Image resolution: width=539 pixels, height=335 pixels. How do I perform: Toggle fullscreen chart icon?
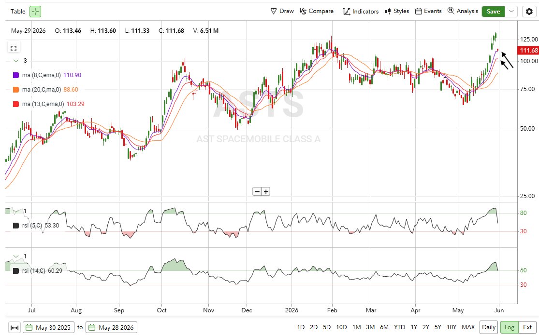click(x=14, y=48)
